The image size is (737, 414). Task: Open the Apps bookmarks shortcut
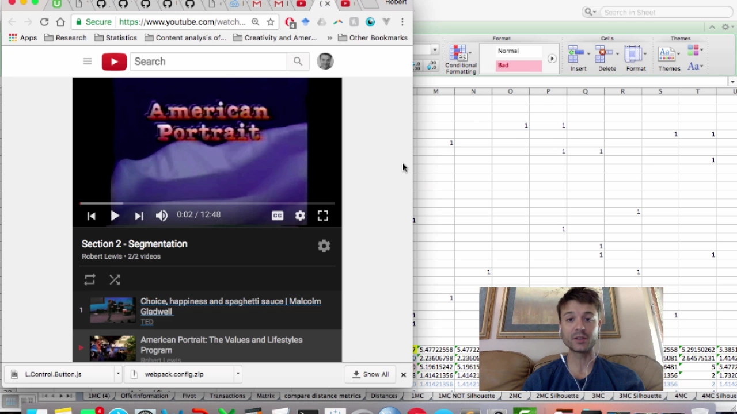(23, 38)
